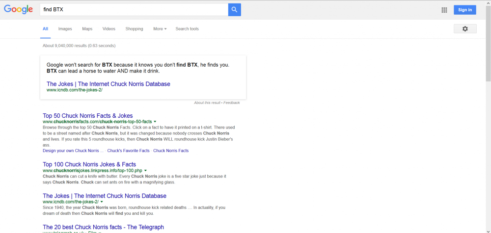Open dropdown arrow beside chucknorrisjokes.linkpress.info URL
Viewport: 491px width, 233px height.
coord(145,170)
